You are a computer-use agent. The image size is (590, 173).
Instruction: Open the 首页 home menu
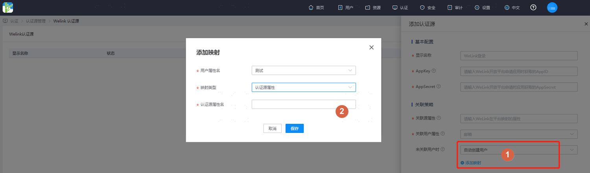point(317,7)
